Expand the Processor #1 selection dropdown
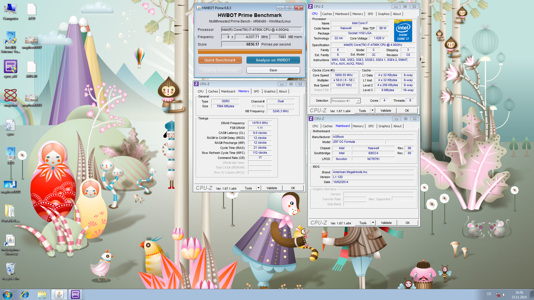 click(358, 101)
